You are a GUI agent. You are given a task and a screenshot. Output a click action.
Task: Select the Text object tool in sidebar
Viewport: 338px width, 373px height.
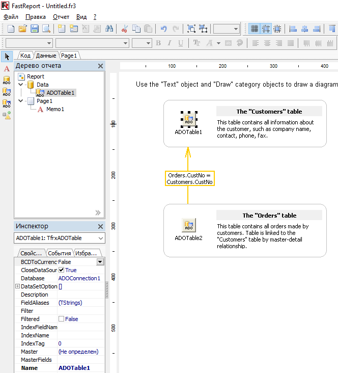click(x=7, y=69)
